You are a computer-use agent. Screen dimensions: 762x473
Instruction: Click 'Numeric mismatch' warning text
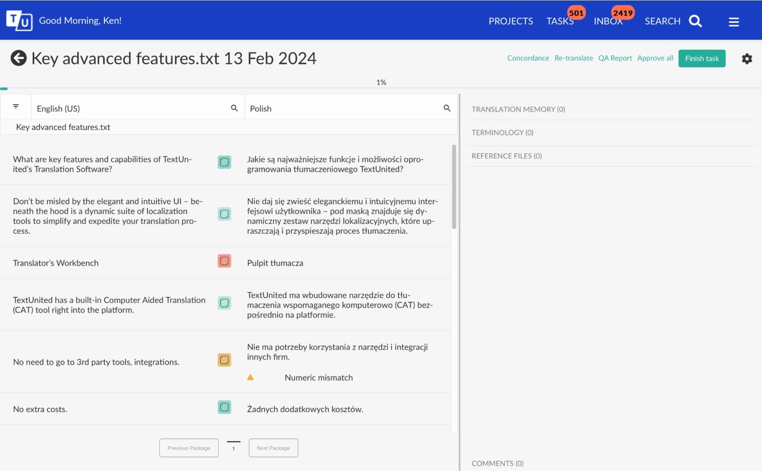319,378
